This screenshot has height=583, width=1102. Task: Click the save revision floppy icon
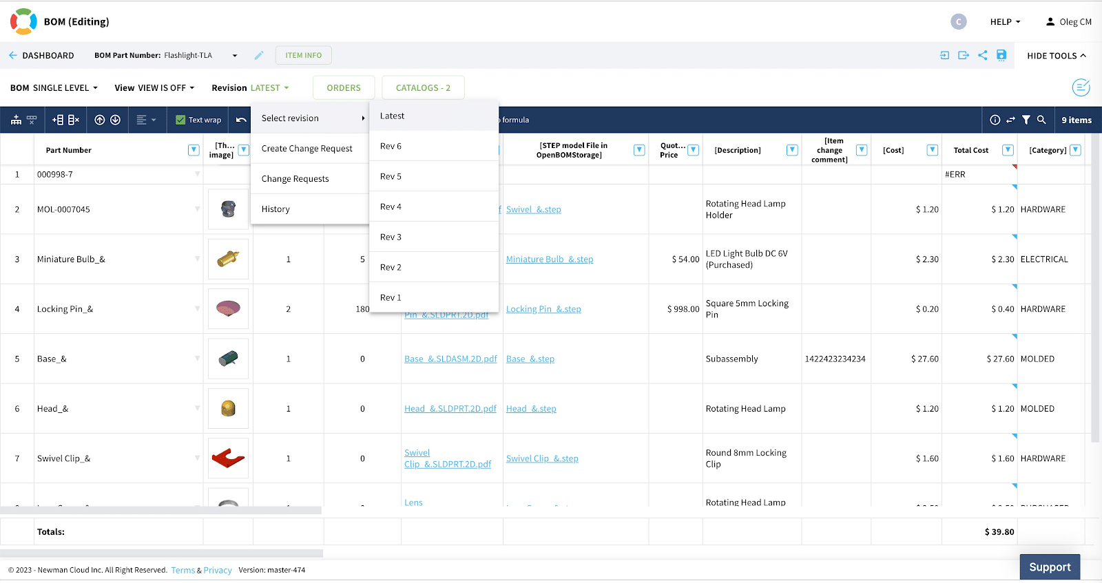(x=1001, y=55)
